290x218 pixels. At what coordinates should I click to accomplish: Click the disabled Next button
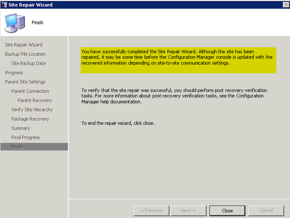[189, 211]
